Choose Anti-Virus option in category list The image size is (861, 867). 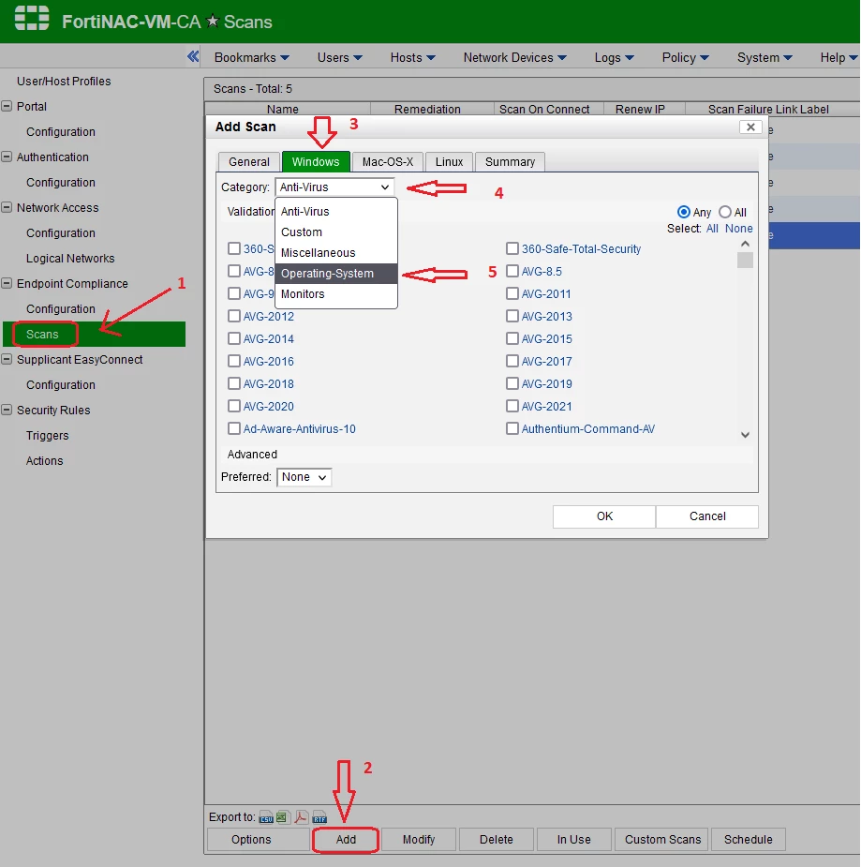click(x=336, y=212)
